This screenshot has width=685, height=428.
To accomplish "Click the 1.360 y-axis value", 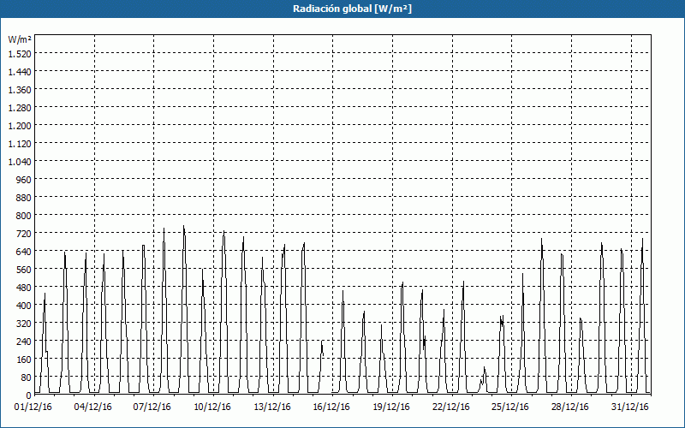I will (x=20, y=90).
